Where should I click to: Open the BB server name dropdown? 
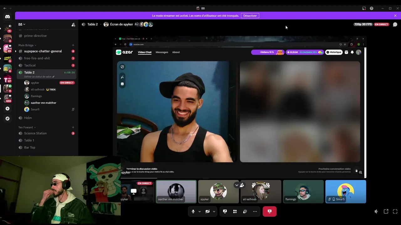coord(22,24)
